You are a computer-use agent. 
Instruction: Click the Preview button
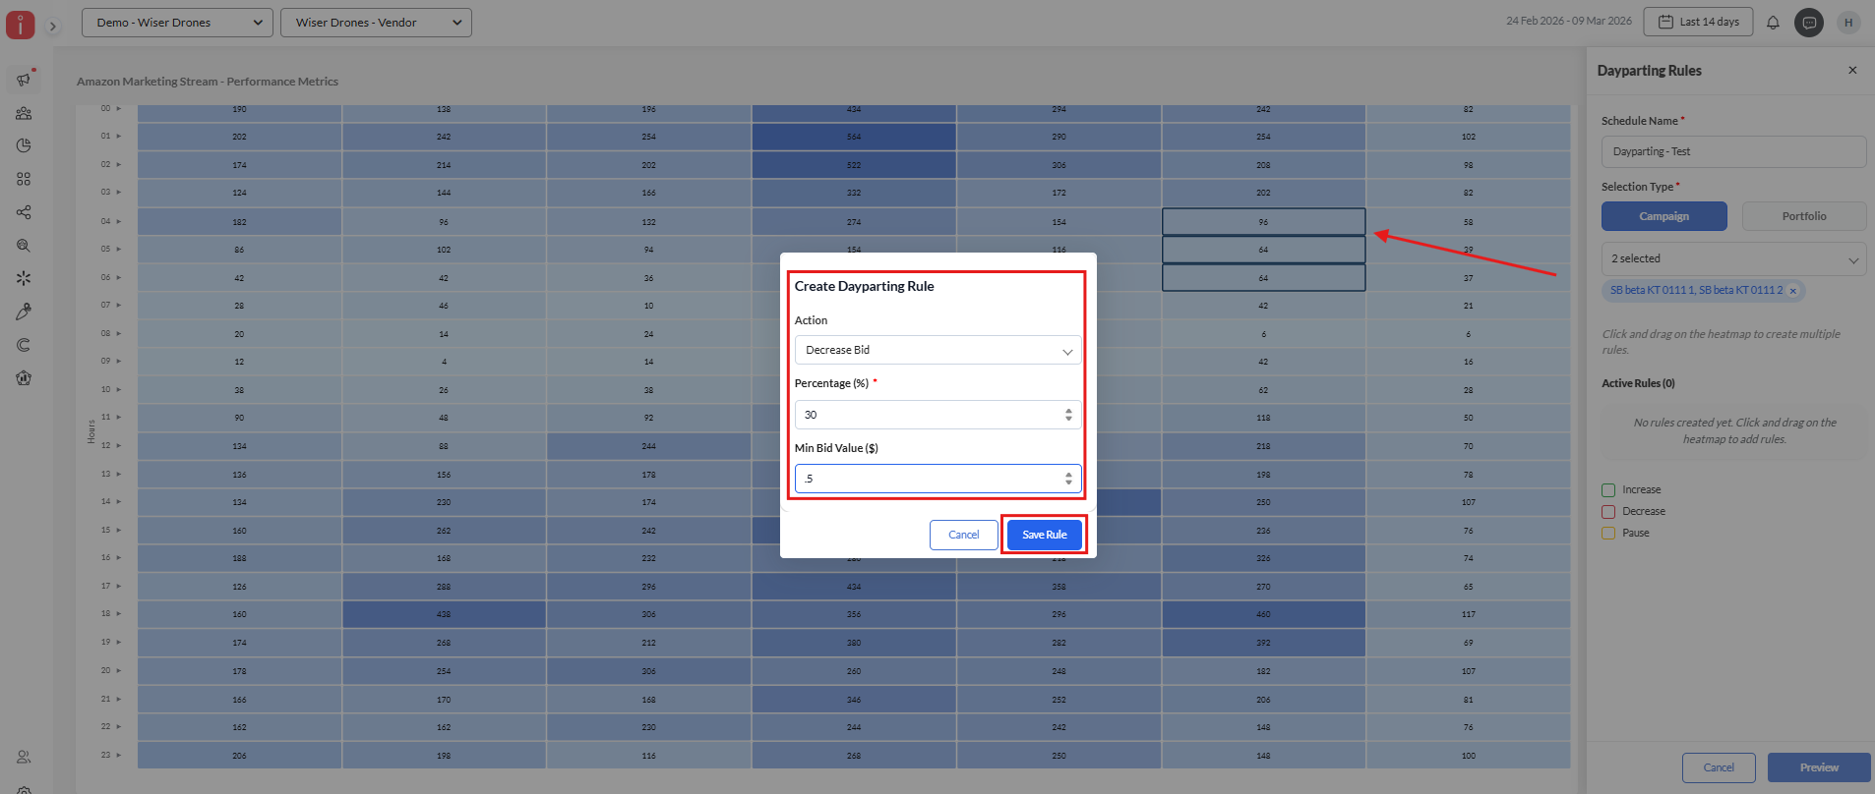pyautogui.click(x=1818, y=767)
